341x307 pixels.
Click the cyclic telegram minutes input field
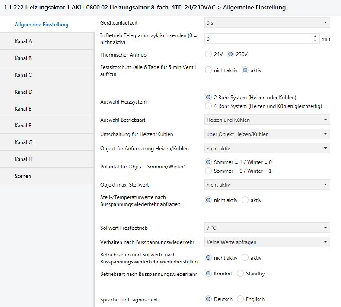pyautogui.click(x=257, y=38)
